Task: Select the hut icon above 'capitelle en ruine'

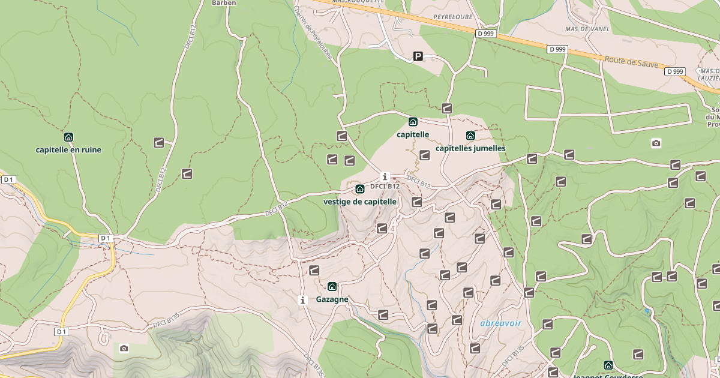Action: pos(68,137)
